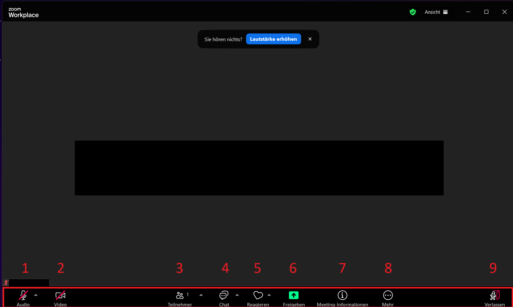This screenshot has height=307, width=513.
Task: Expand the chevron beside Chat
Action: tap(237, 295)
